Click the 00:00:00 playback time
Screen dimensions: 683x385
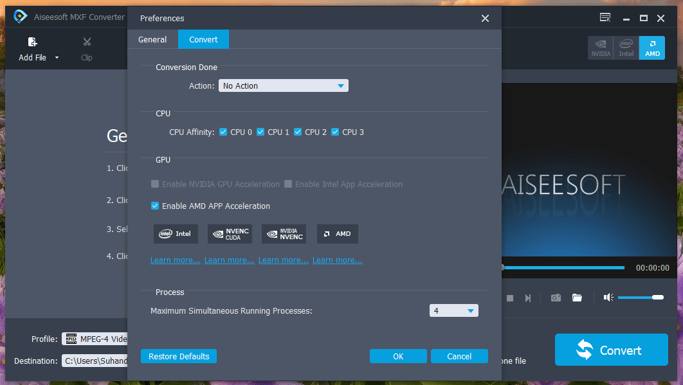(x=653, y=268)
